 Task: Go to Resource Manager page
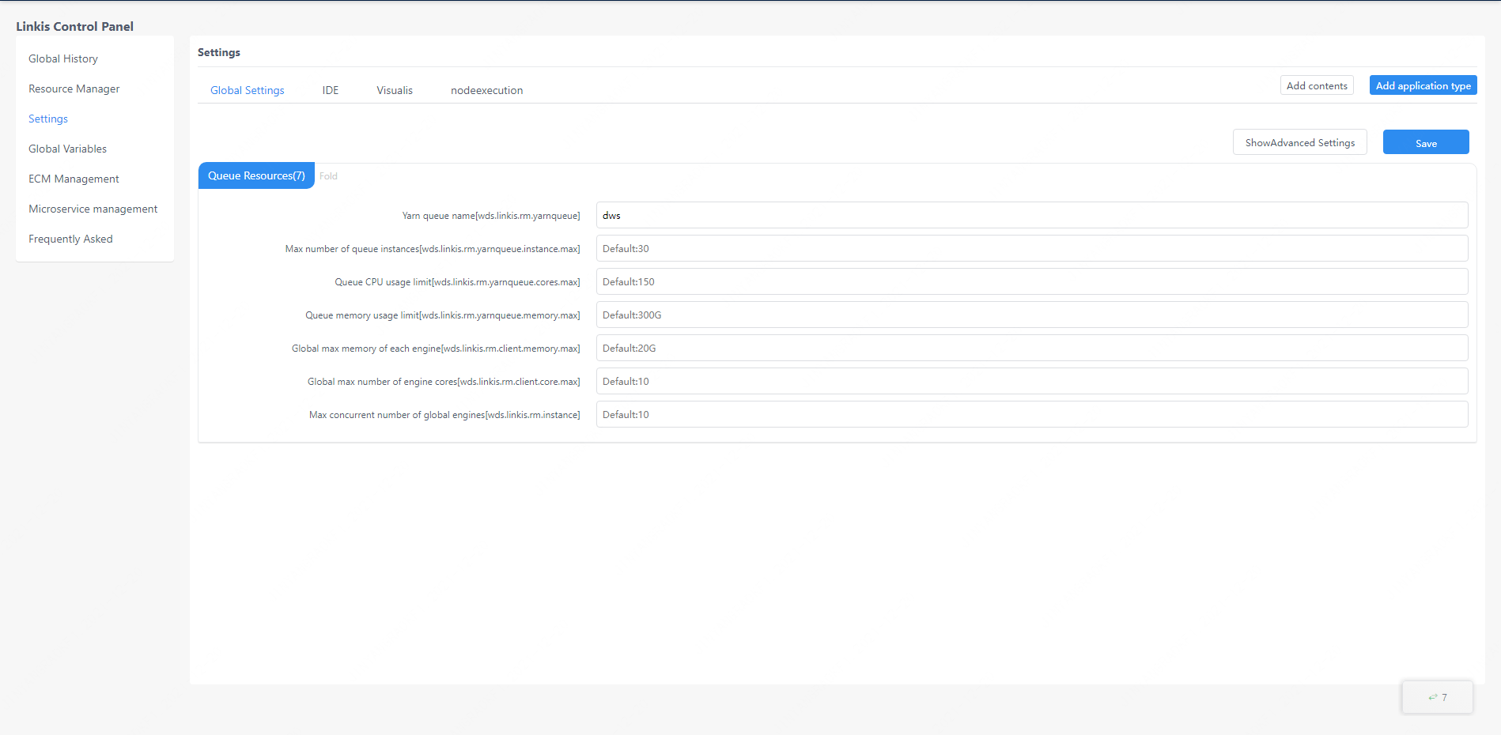[x=74, y=89]
